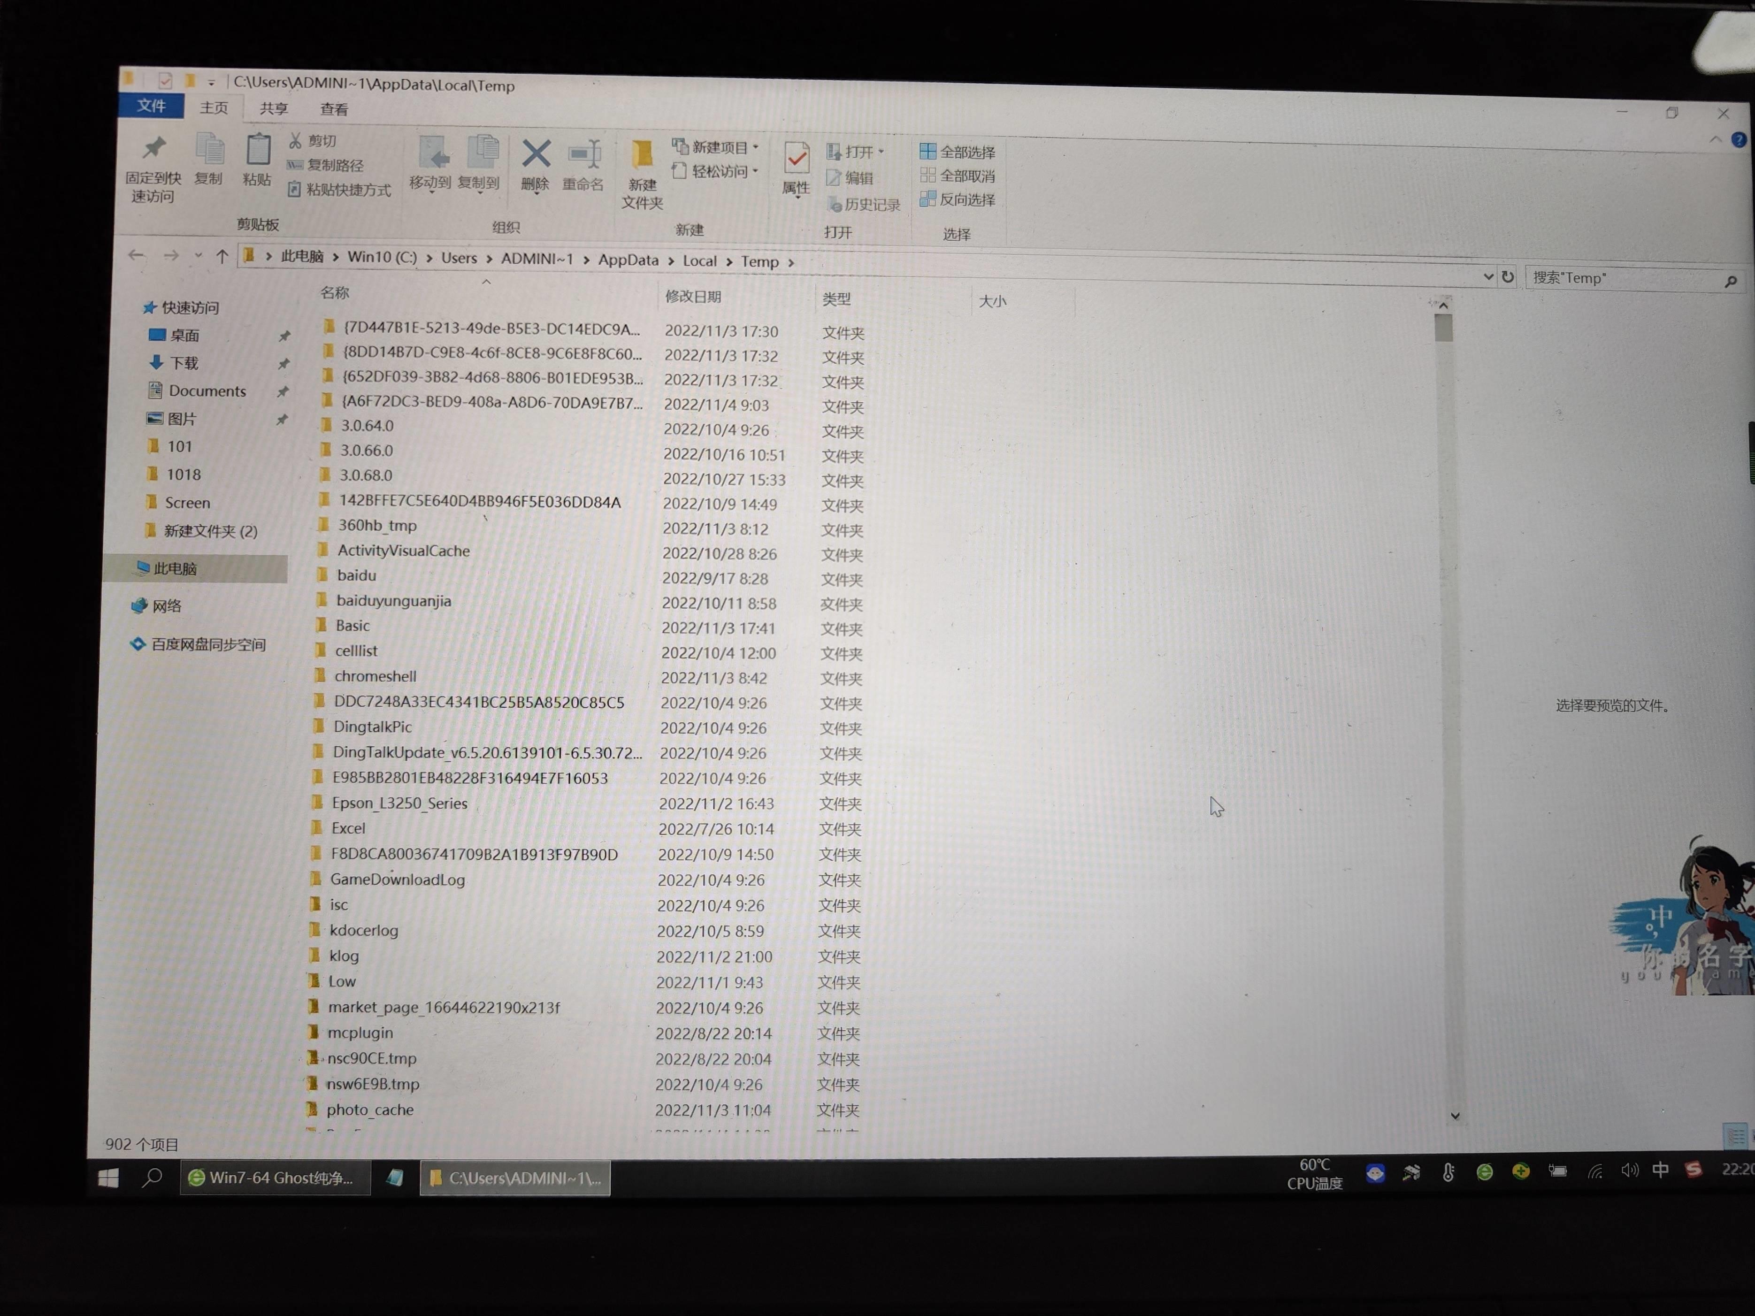This screenshot has height=1316, width=1755.
Task: Switch to the Home (主页) tab
Action: click(x=214, y=108)
